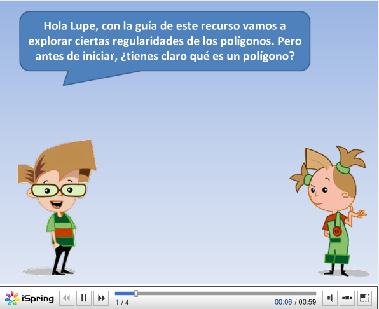Switch to fullscreen mode icon

(364, 298)
